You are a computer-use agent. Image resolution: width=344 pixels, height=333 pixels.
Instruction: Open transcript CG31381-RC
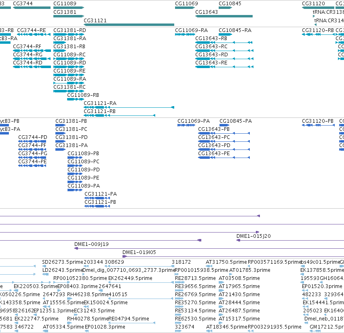[70, 87]
